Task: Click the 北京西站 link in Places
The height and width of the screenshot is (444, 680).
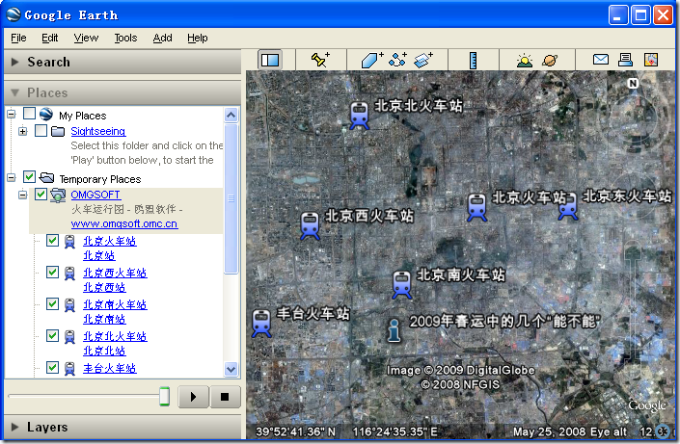Action: point(104,287)
